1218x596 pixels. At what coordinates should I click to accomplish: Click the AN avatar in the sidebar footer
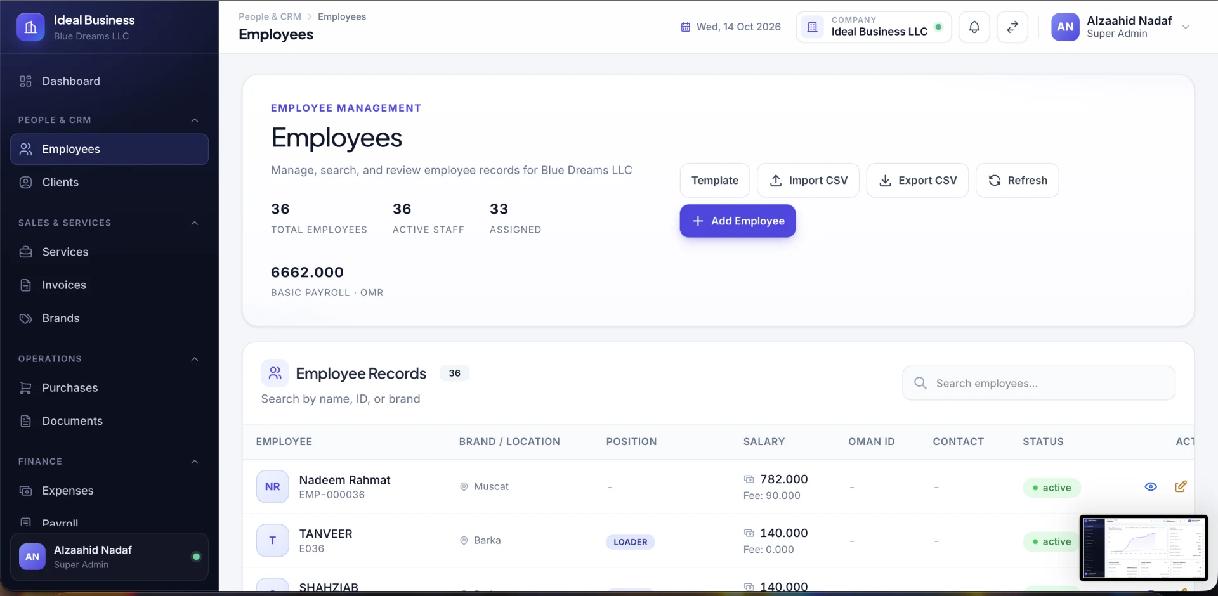click(x=32, y=557)
